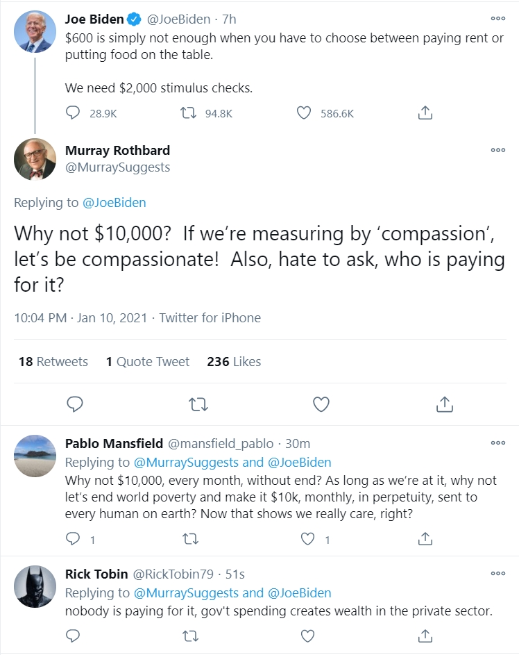Retweet Pablo Mansfield's reply
519x655 pixels.
(x=188, y=539)
